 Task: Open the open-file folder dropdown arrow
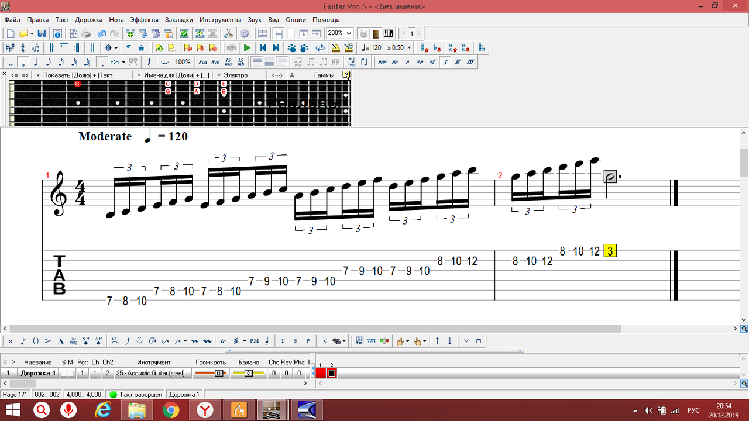pos(32,33)
